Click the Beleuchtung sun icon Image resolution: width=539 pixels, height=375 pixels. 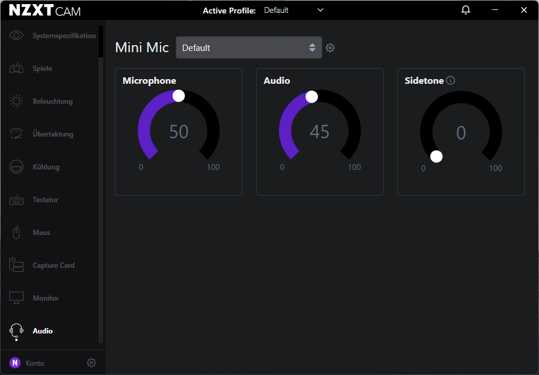16,101
